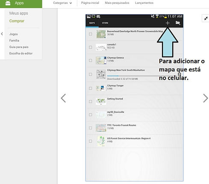The width and height of the screenshot is (209, 184).
Task: Expand the Categorias dropdown
Action: [62, 3]
